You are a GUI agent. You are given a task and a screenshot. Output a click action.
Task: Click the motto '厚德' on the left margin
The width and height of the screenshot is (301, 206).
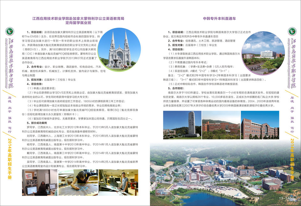coord(10,100)
